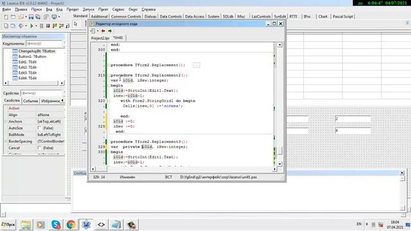Select Edit3: TEdit in component tree
The image size is (411, 231).
(x=27, y=73)
